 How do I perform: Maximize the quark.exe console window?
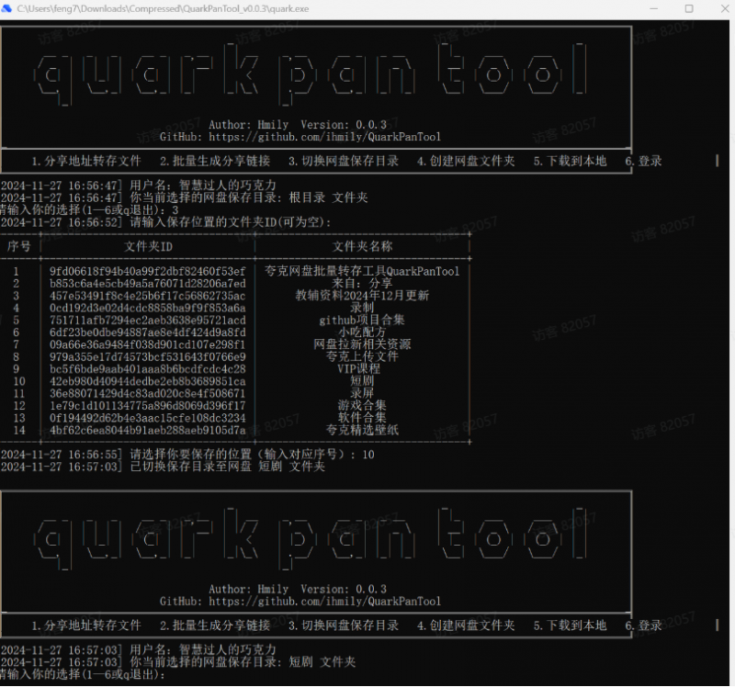point(689,8)
